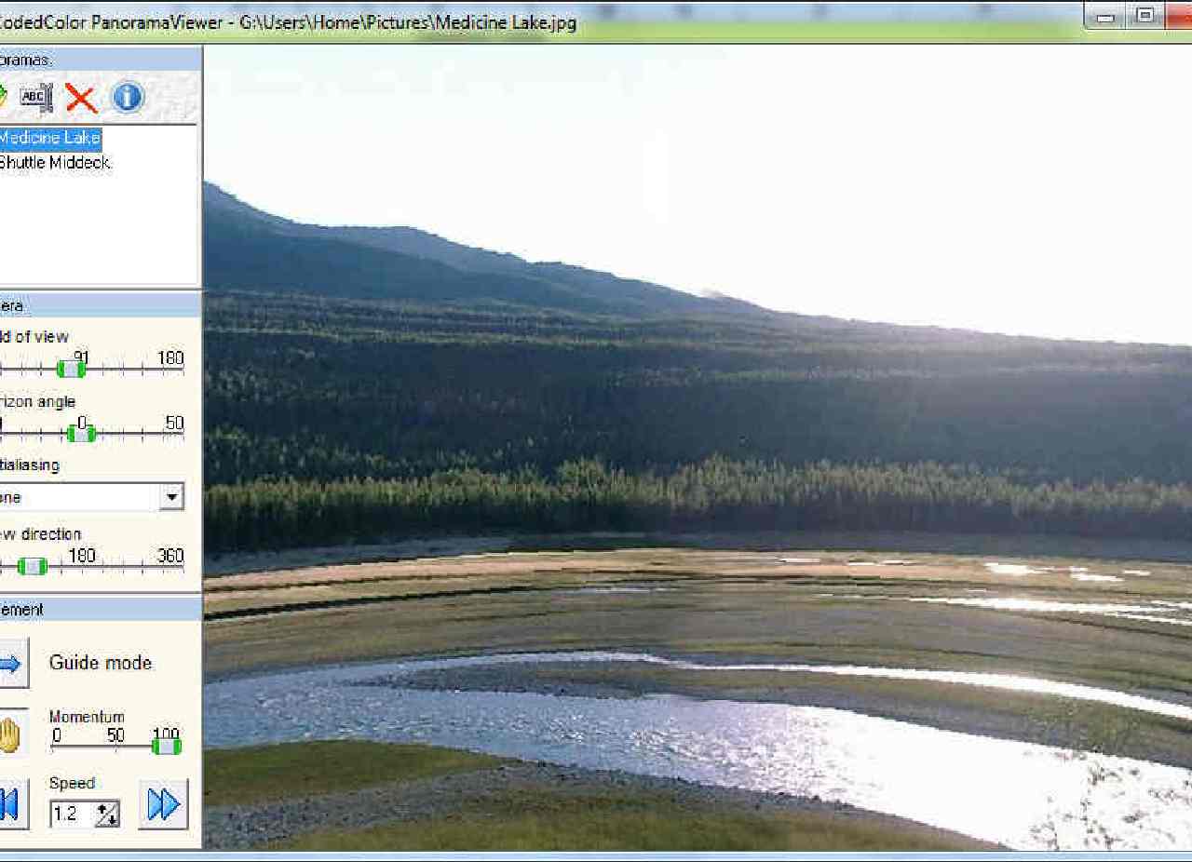Click the rename panorama ABC icon
The image size is (1192, 862).
click(x=36, y=97)
